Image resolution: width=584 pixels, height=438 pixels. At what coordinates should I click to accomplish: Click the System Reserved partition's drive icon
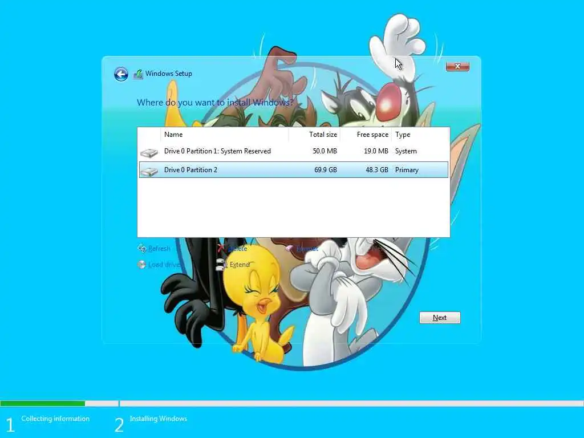pyautogui.click(x=149, y=153)
